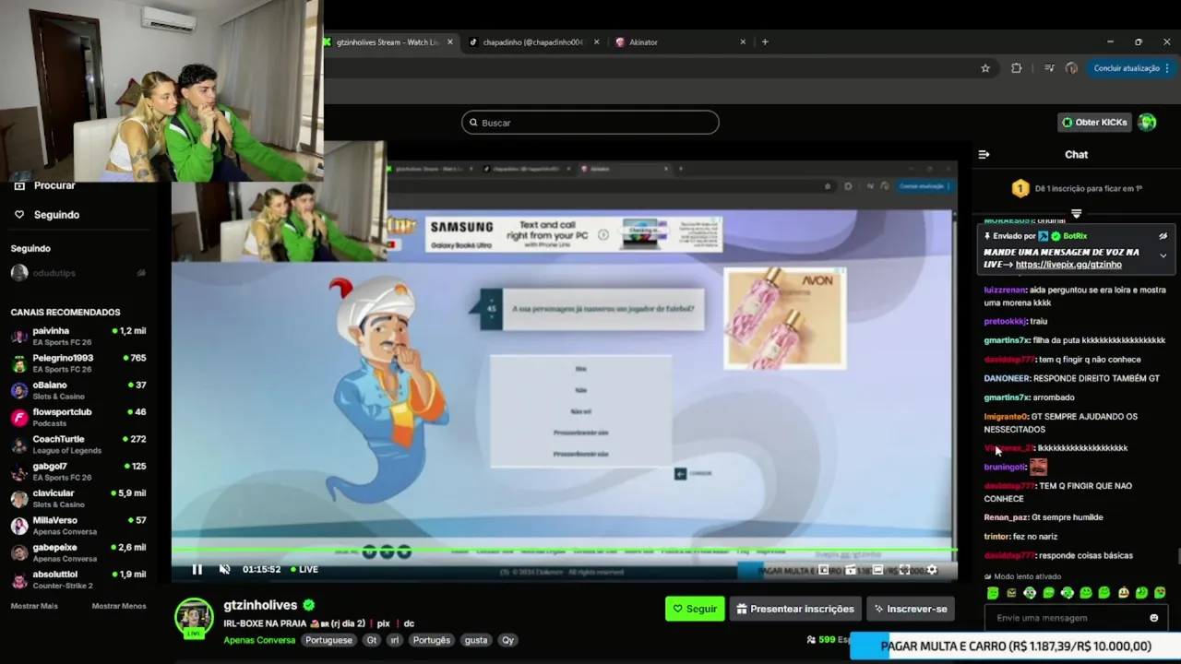Open the Apenas Conversa category link
Image resolution: width=1181 pixels, height=664 pixels.
(x=259, y=640)
